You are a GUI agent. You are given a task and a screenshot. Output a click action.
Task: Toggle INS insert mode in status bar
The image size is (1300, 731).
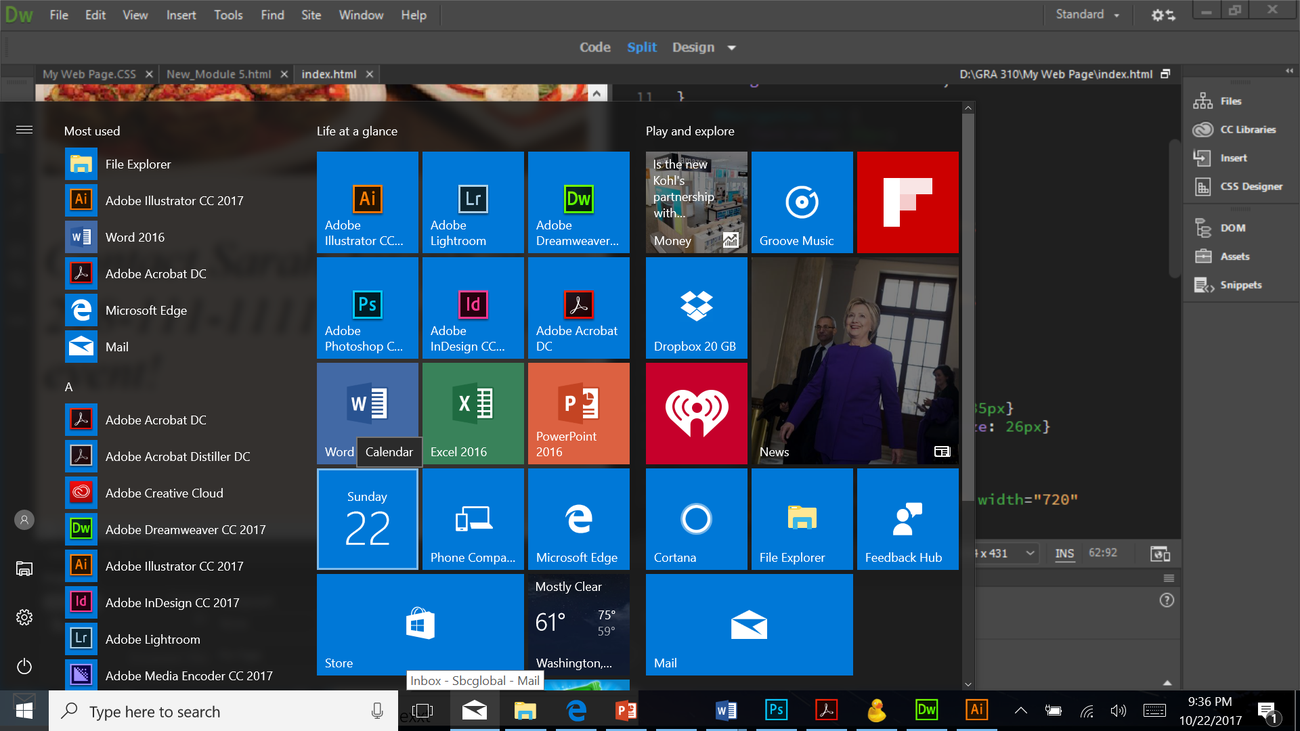1064,553
